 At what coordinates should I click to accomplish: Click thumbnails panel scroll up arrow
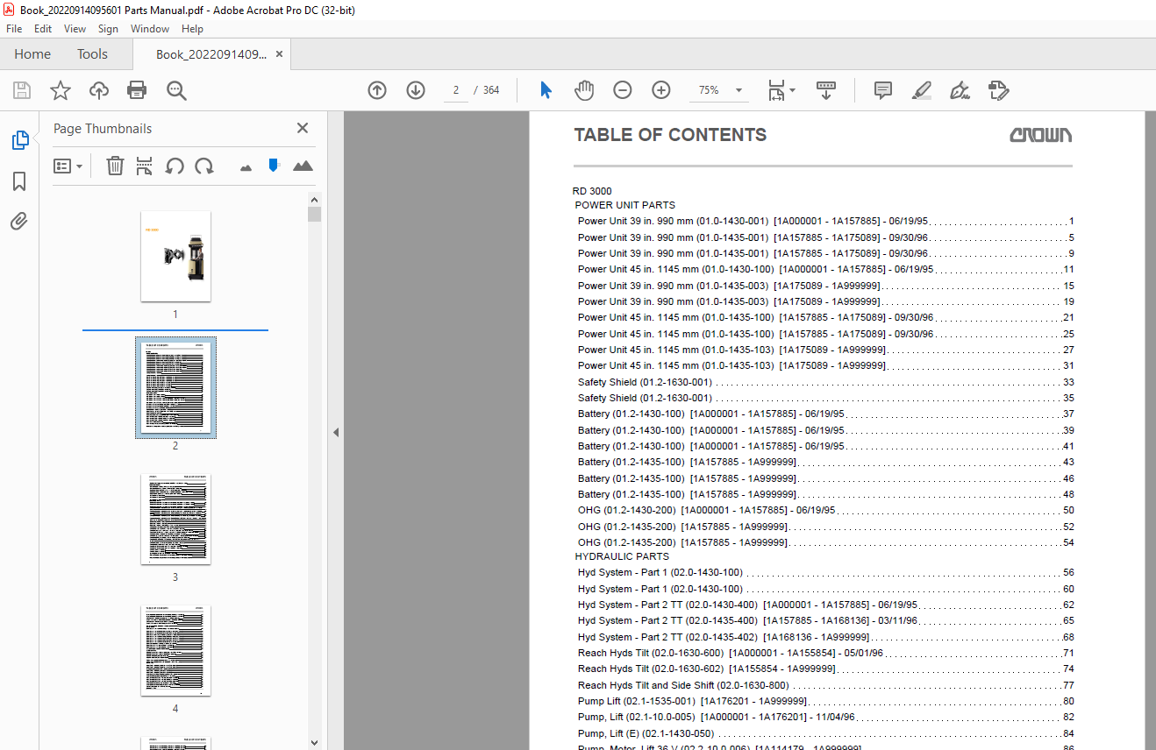(x=315, y=199)
